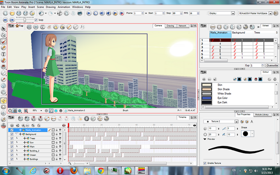
Task: Open Google Chrome from the taskbar
Action: click(100, 170)
